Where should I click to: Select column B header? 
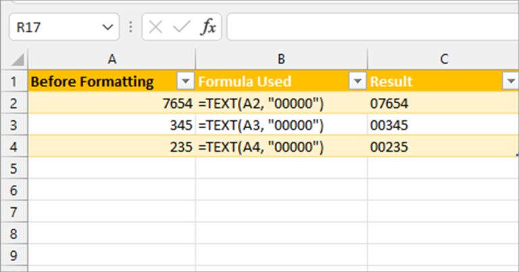281,59
